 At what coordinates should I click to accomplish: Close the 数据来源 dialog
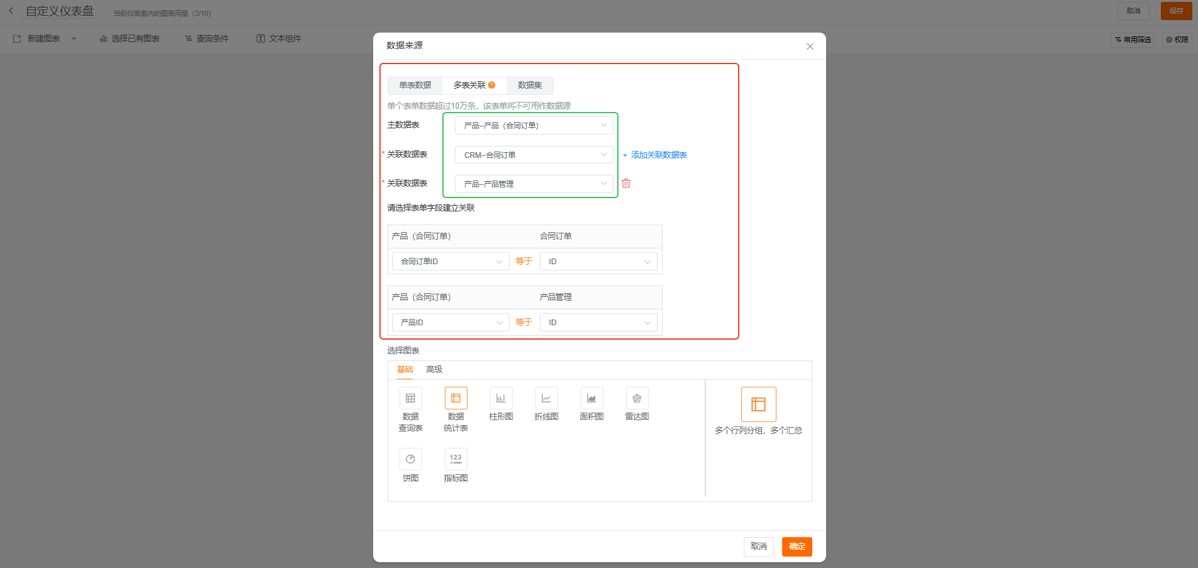[x=810, y=46]
